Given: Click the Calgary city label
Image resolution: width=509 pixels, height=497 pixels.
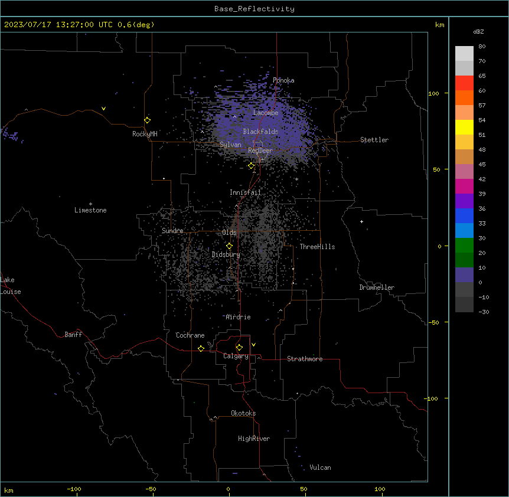Looking at the screenshot, I should pos(236,356).
